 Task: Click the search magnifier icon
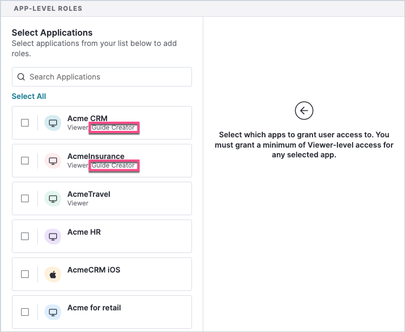(21, 77)
